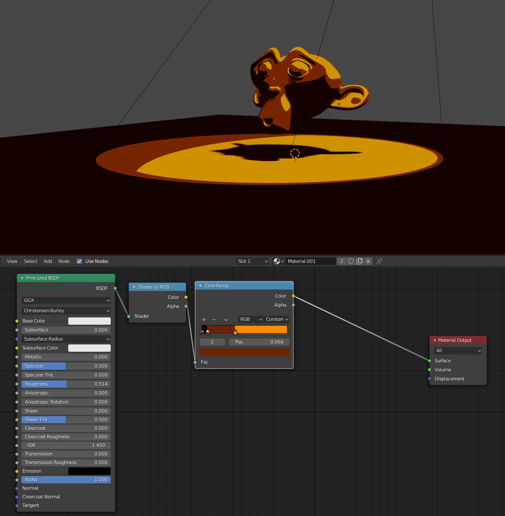The width and height of the screenshot is (505, 516).
Task: Toggle the fake user shield icon
Action: point(351,261)
